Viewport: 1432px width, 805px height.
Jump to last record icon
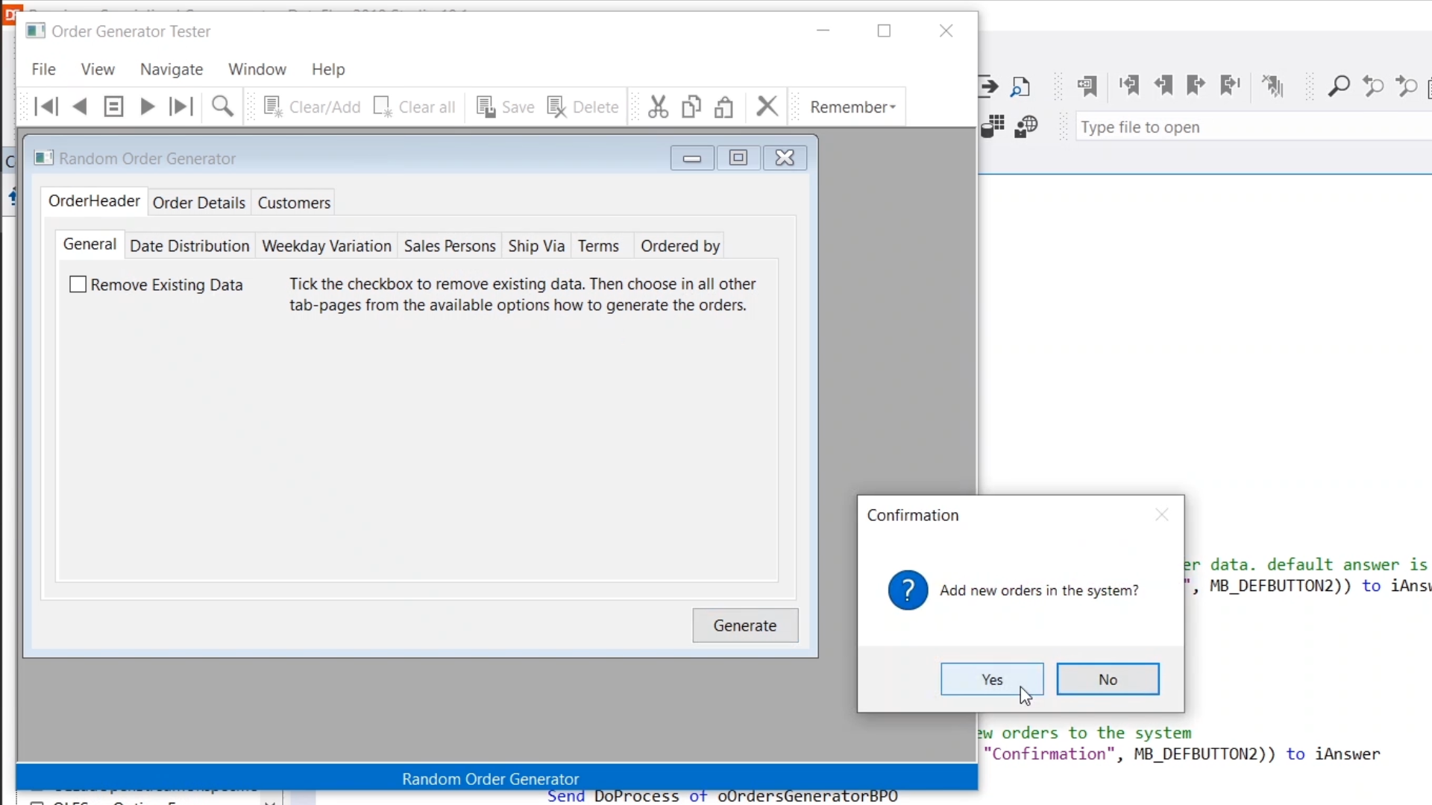180,107
